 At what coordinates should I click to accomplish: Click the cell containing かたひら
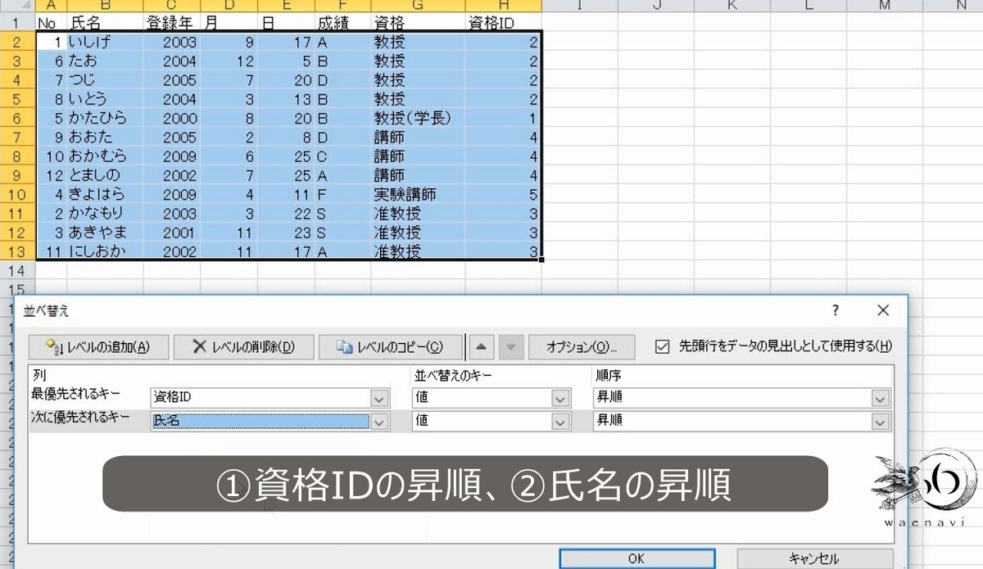(x=105, y=118)
